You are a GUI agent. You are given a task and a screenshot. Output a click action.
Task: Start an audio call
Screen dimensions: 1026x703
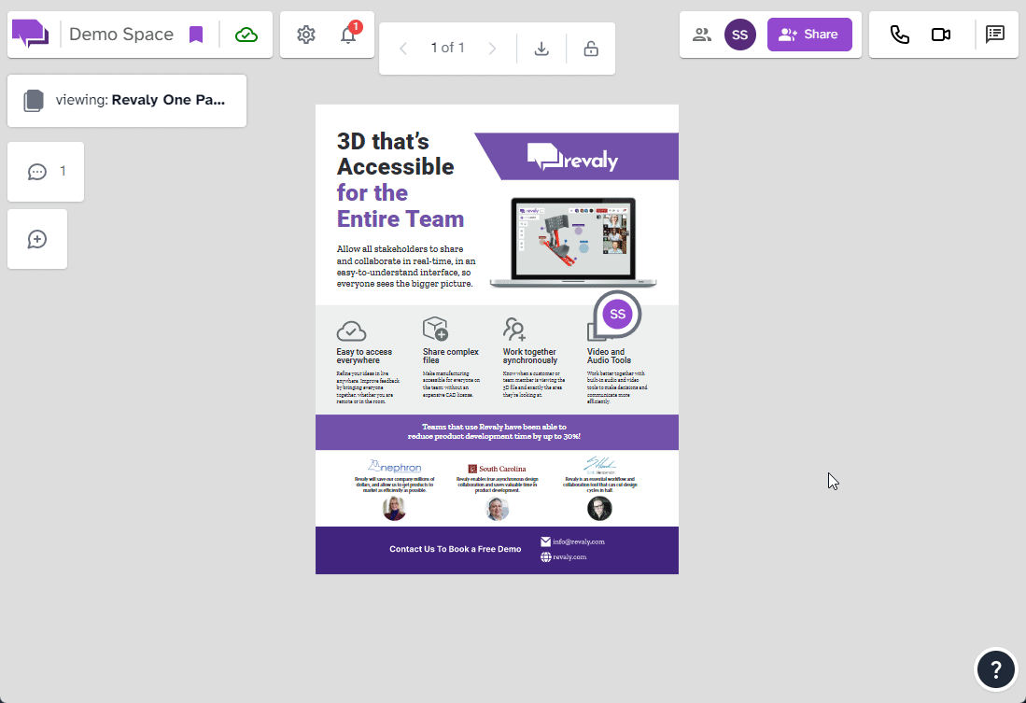click(x=900, y=35)
